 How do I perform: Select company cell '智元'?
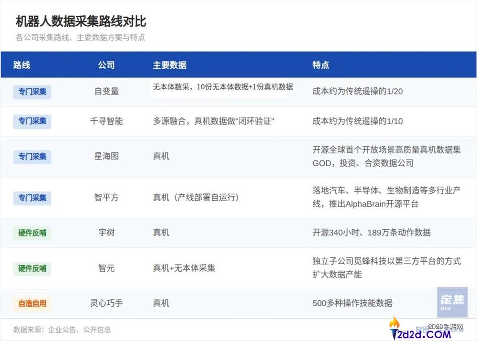coord(106,268)
